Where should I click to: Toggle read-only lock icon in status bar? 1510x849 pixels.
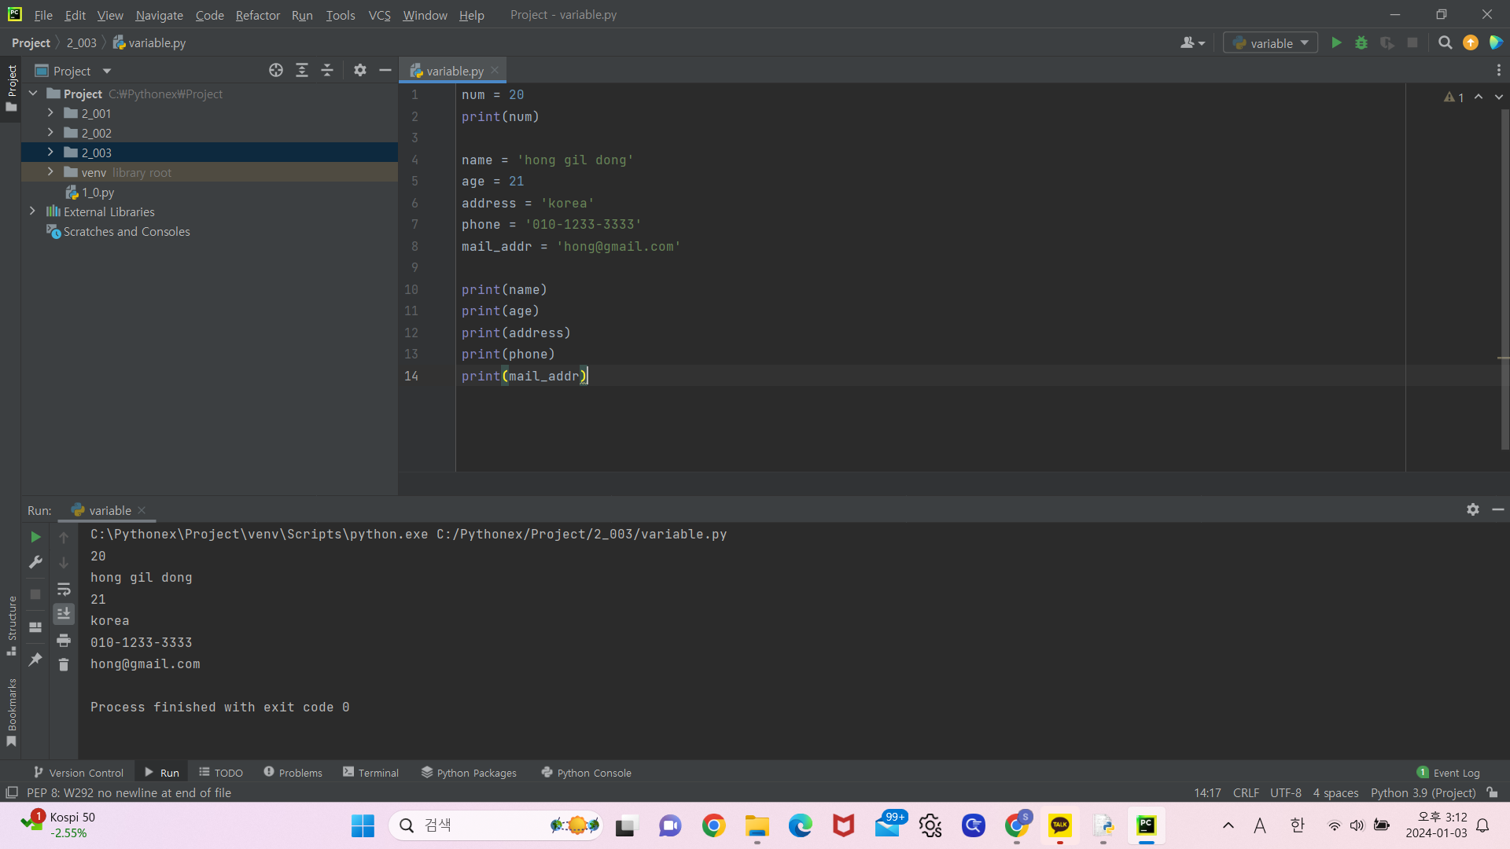tap(1493, 792)
